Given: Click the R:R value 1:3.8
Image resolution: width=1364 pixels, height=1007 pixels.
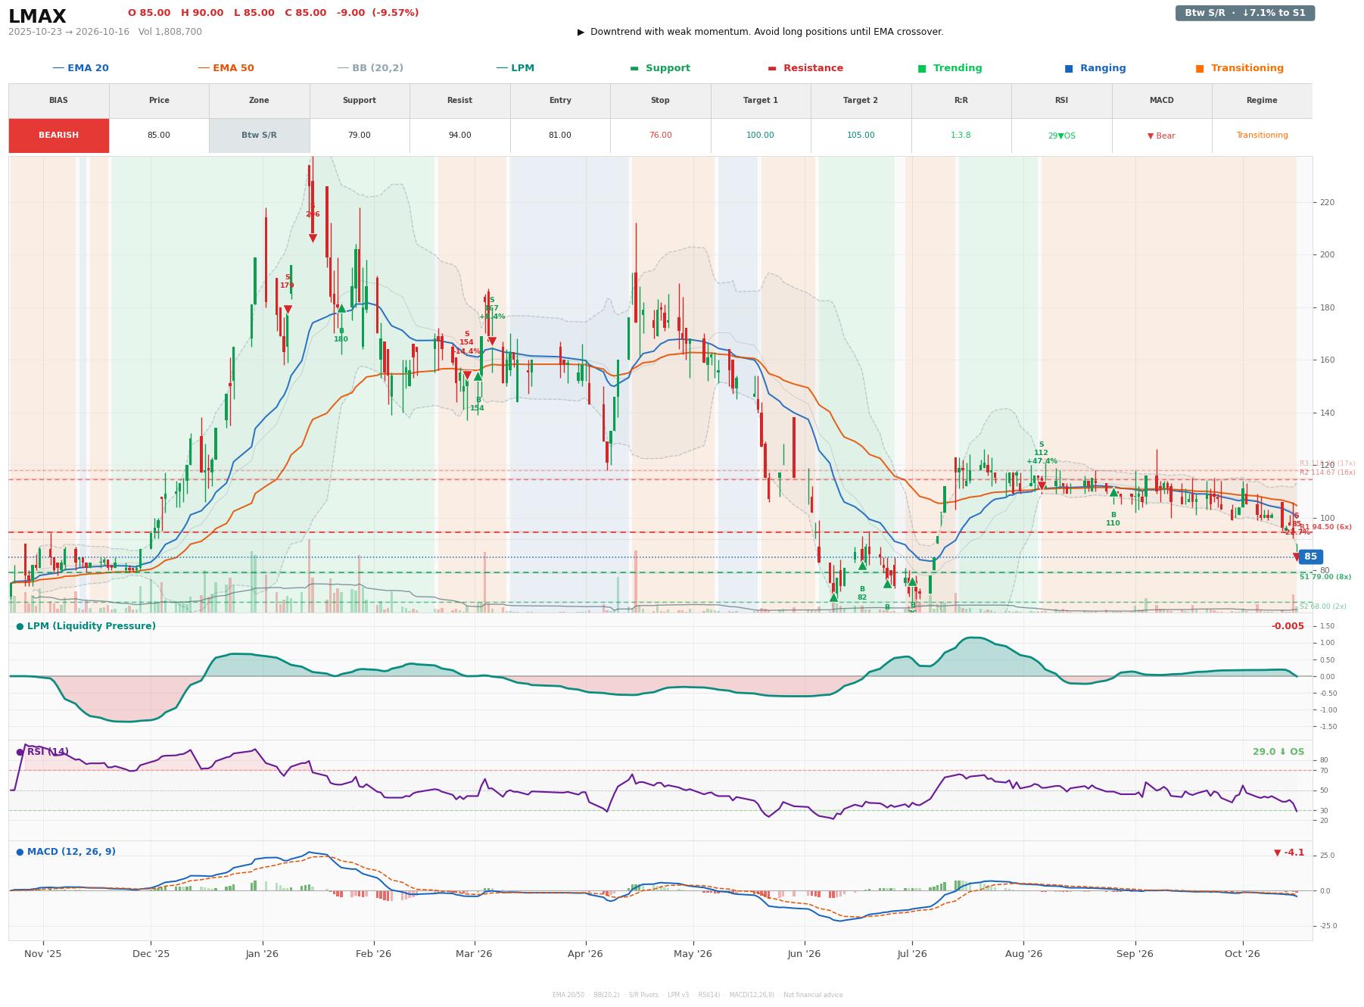Looking at the screenshot, I should (x=961, y=136).
